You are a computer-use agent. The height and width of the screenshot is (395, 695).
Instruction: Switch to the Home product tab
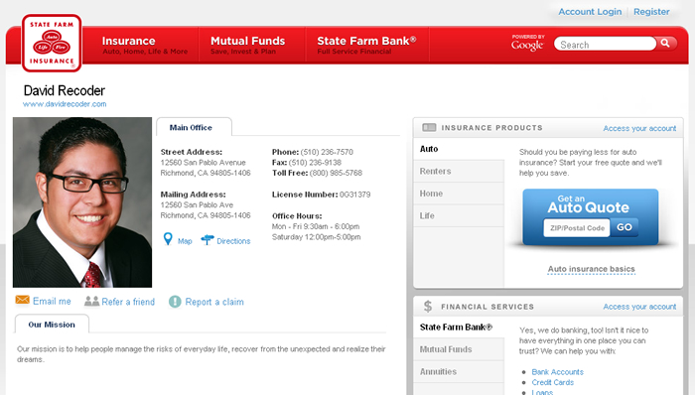pyautogui.click(x=459, y=194)
